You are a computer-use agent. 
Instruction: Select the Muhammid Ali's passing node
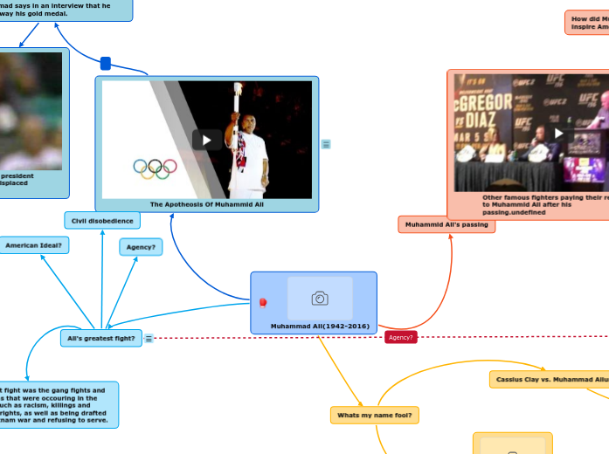pyautogui.click(x=446, y=225)
